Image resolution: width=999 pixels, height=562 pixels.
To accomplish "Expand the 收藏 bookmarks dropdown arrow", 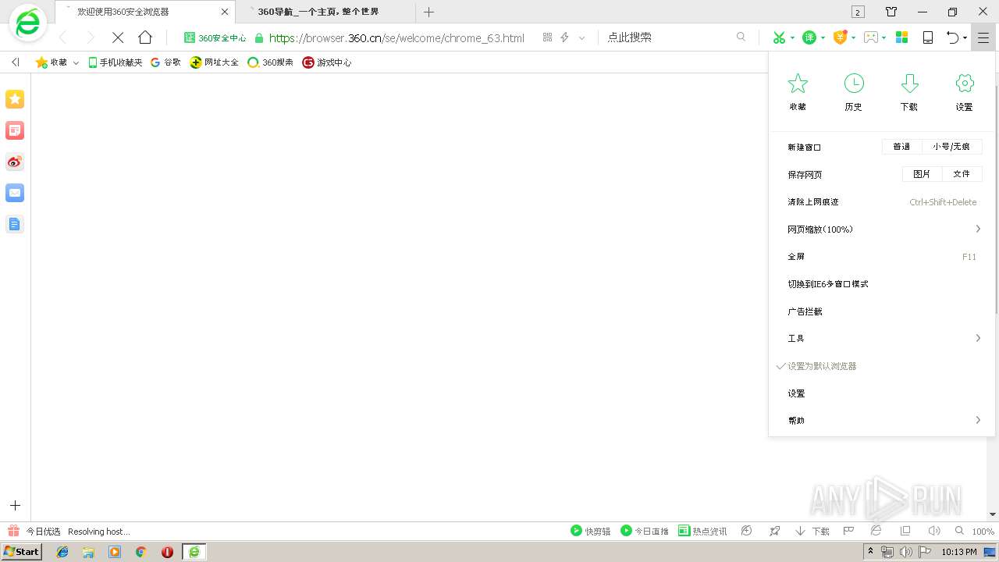I will (76, 63).
